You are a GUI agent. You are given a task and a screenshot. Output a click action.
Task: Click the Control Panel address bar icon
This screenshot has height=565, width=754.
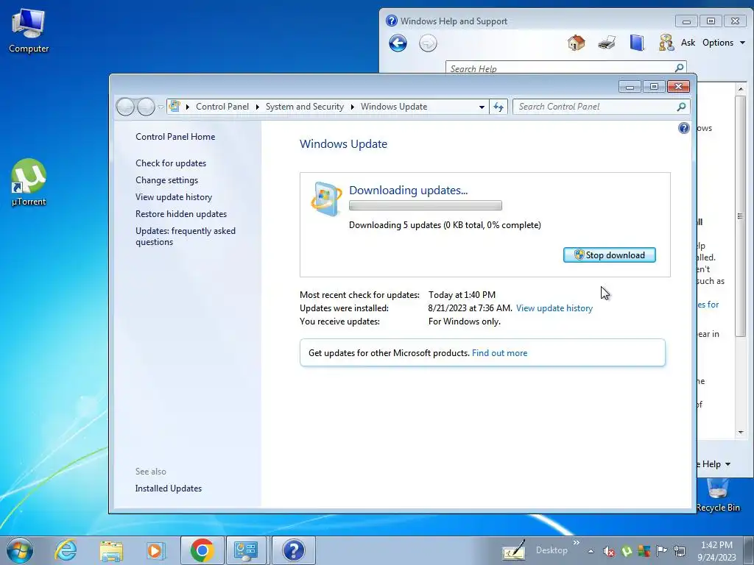coord(175,106)
